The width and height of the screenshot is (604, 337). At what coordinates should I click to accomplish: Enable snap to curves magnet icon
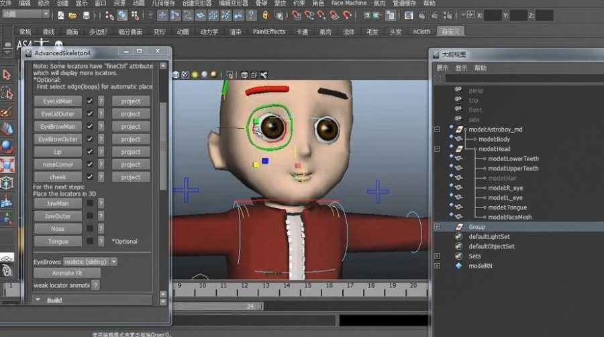coord(309,15)
